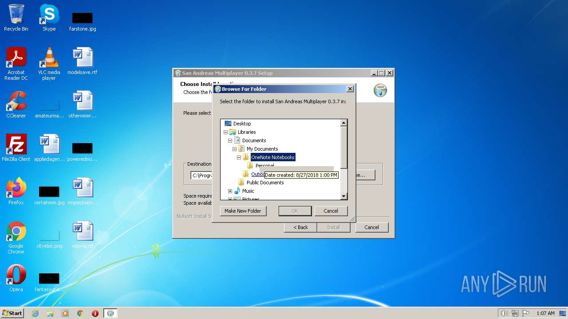The width and height of the screenshot is (568, 319).
Task: Click the Opera icon in the taskbar
Action: (95, 313)
